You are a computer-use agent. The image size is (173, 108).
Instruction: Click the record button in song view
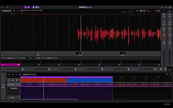tap(20, 75)
